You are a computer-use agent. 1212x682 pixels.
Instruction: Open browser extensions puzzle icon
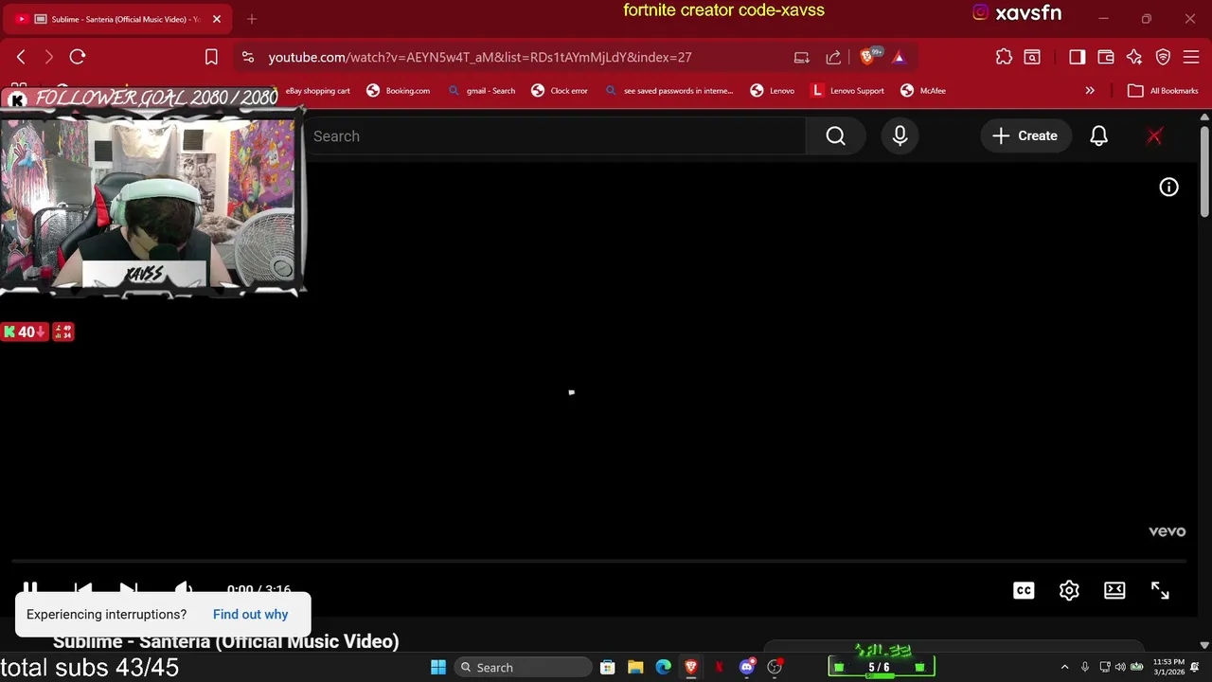tap(1004, 57)
